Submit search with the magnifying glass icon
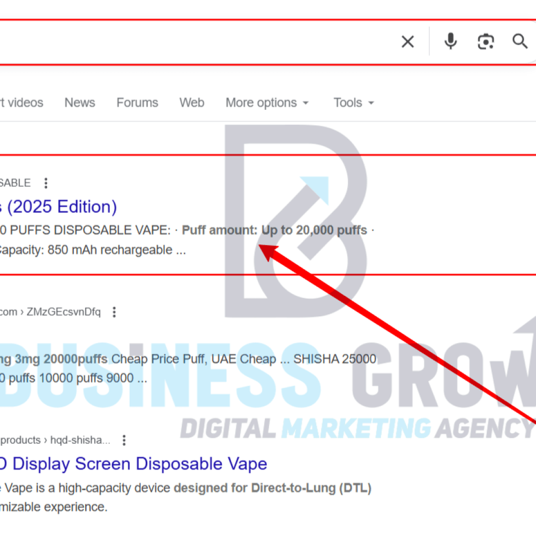Screen dimensions: 536x536 (x=519, y=41)
